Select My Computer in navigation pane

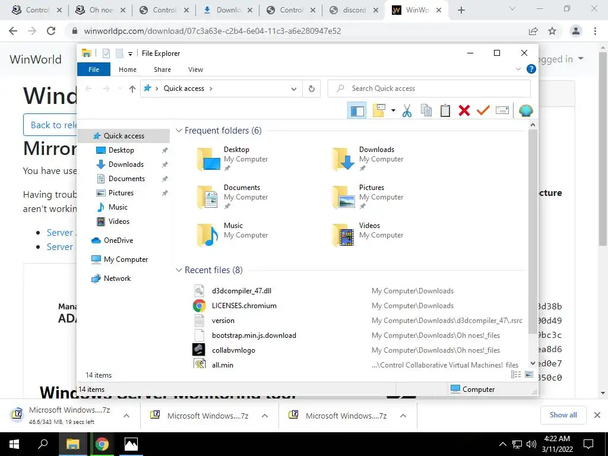point(126,259)
